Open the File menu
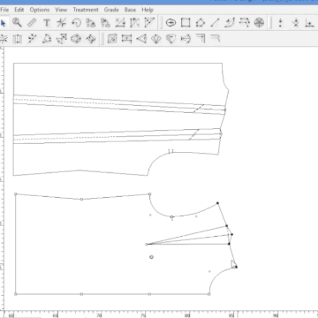This screenshot has width=318, height=318. click(x=4, y=10)
